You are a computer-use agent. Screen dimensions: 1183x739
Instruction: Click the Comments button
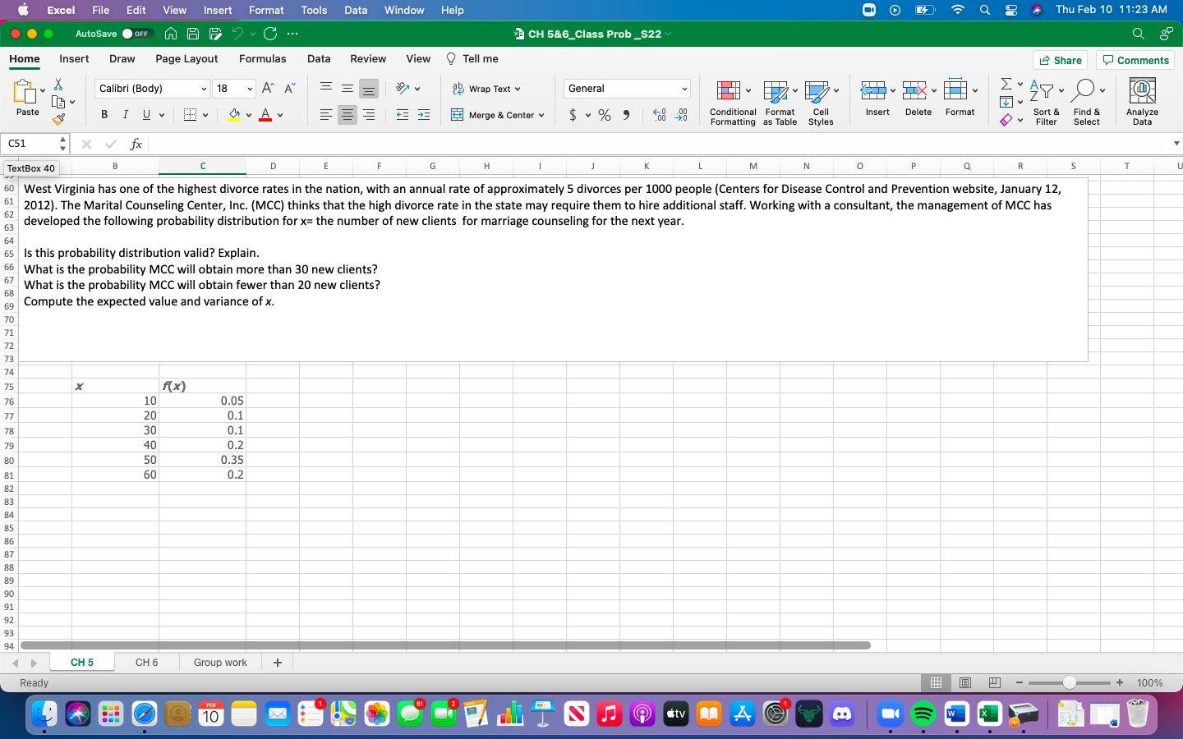point(1135,60)
